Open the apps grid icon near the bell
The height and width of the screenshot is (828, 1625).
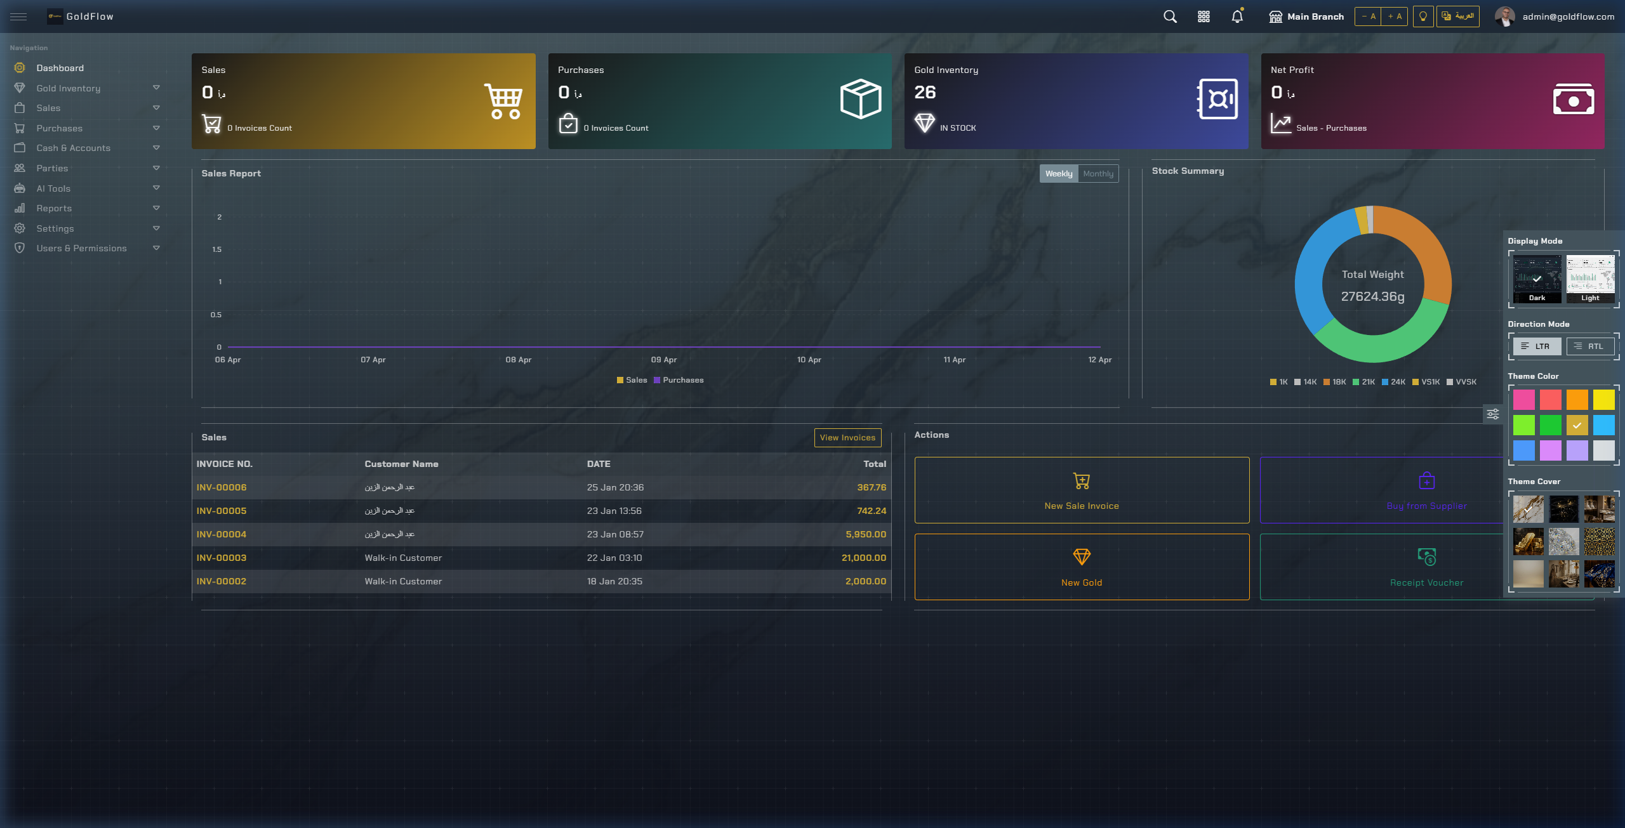pyautogui.click(x=1204, y=16)
